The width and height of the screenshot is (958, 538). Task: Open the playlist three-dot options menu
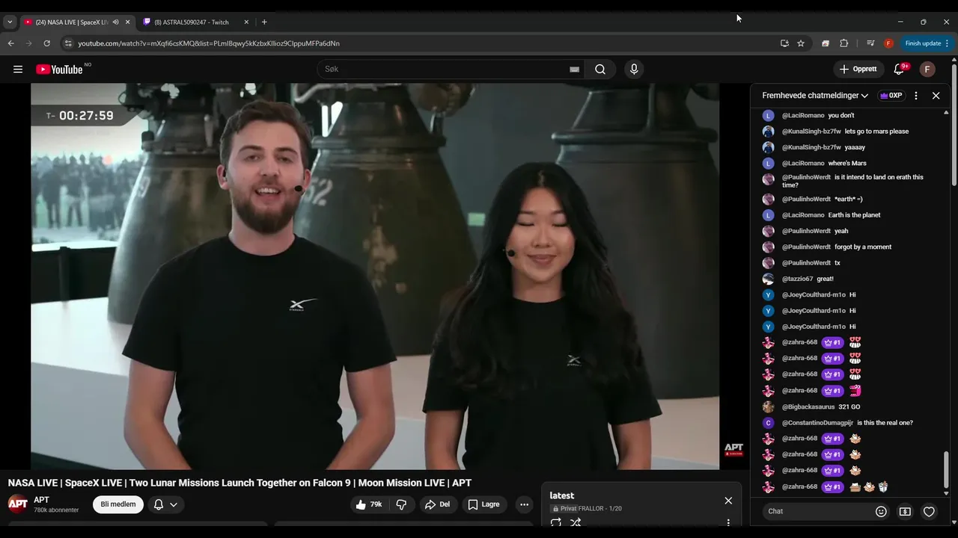(x=728, y=523)
